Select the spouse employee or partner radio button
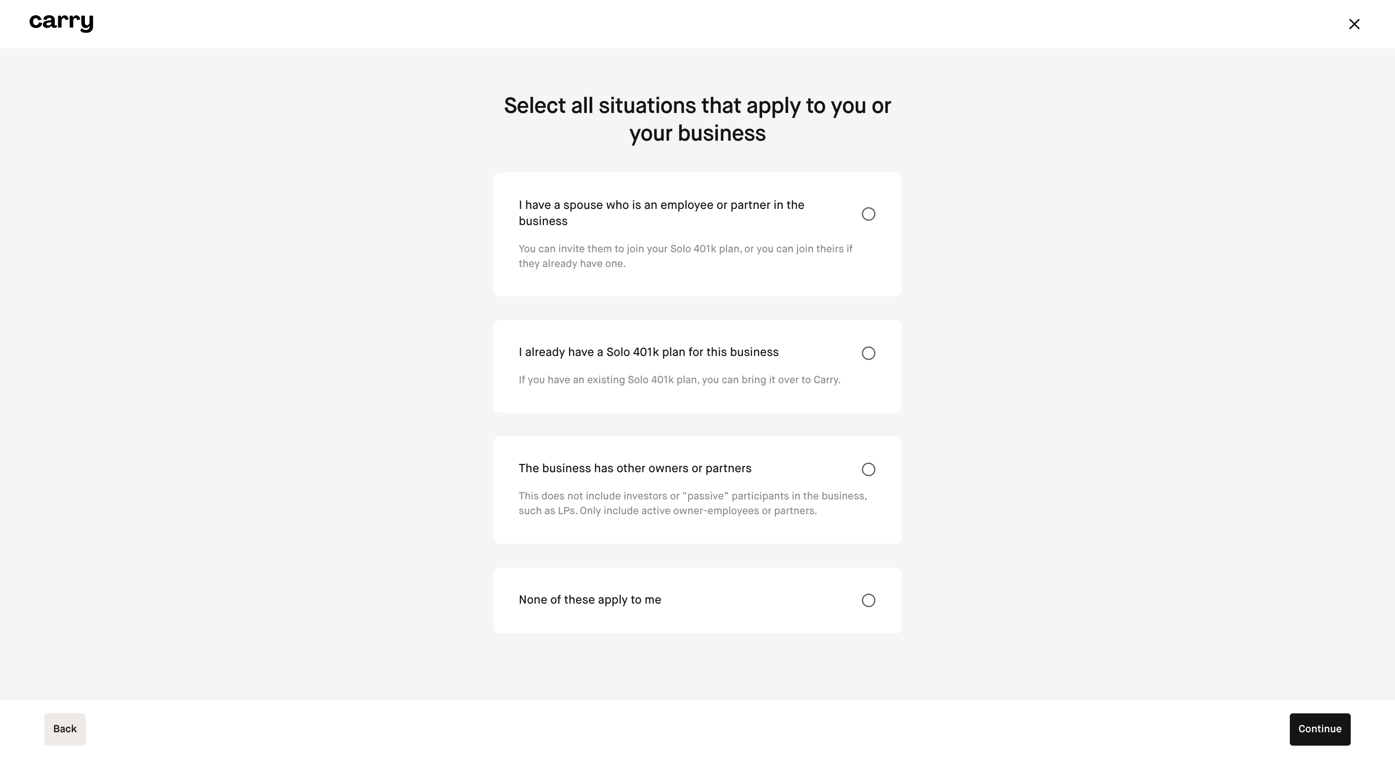1395x759 pixels. [868, 214]
